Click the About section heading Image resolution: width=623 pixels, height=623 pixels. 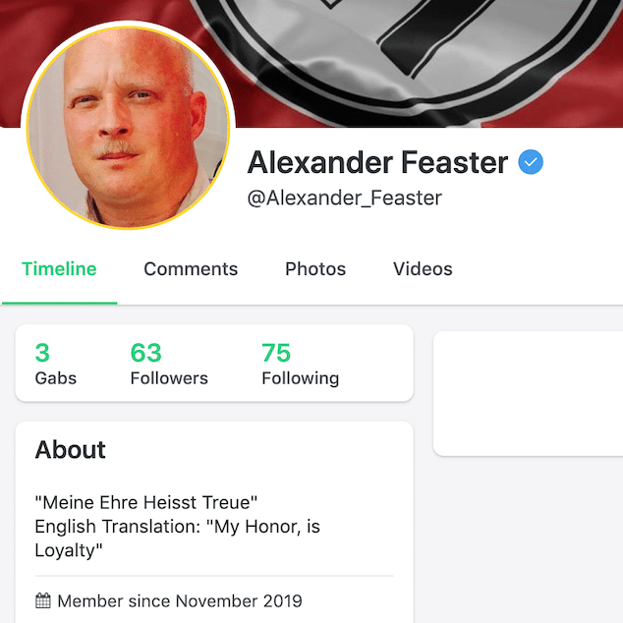click(x=71, y=450)
